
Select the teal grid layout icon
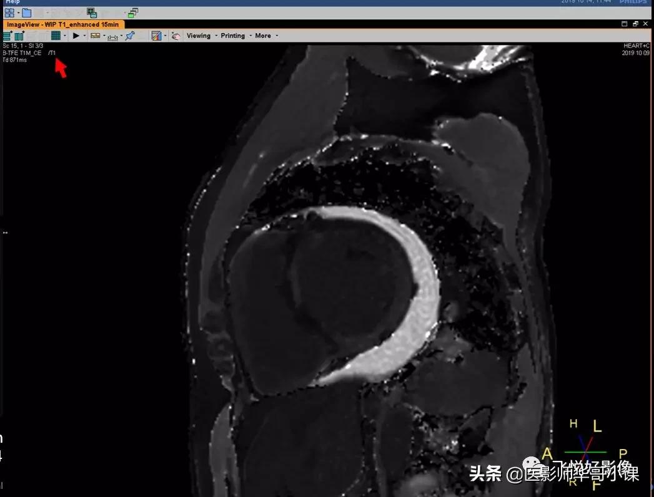point(56,36)
